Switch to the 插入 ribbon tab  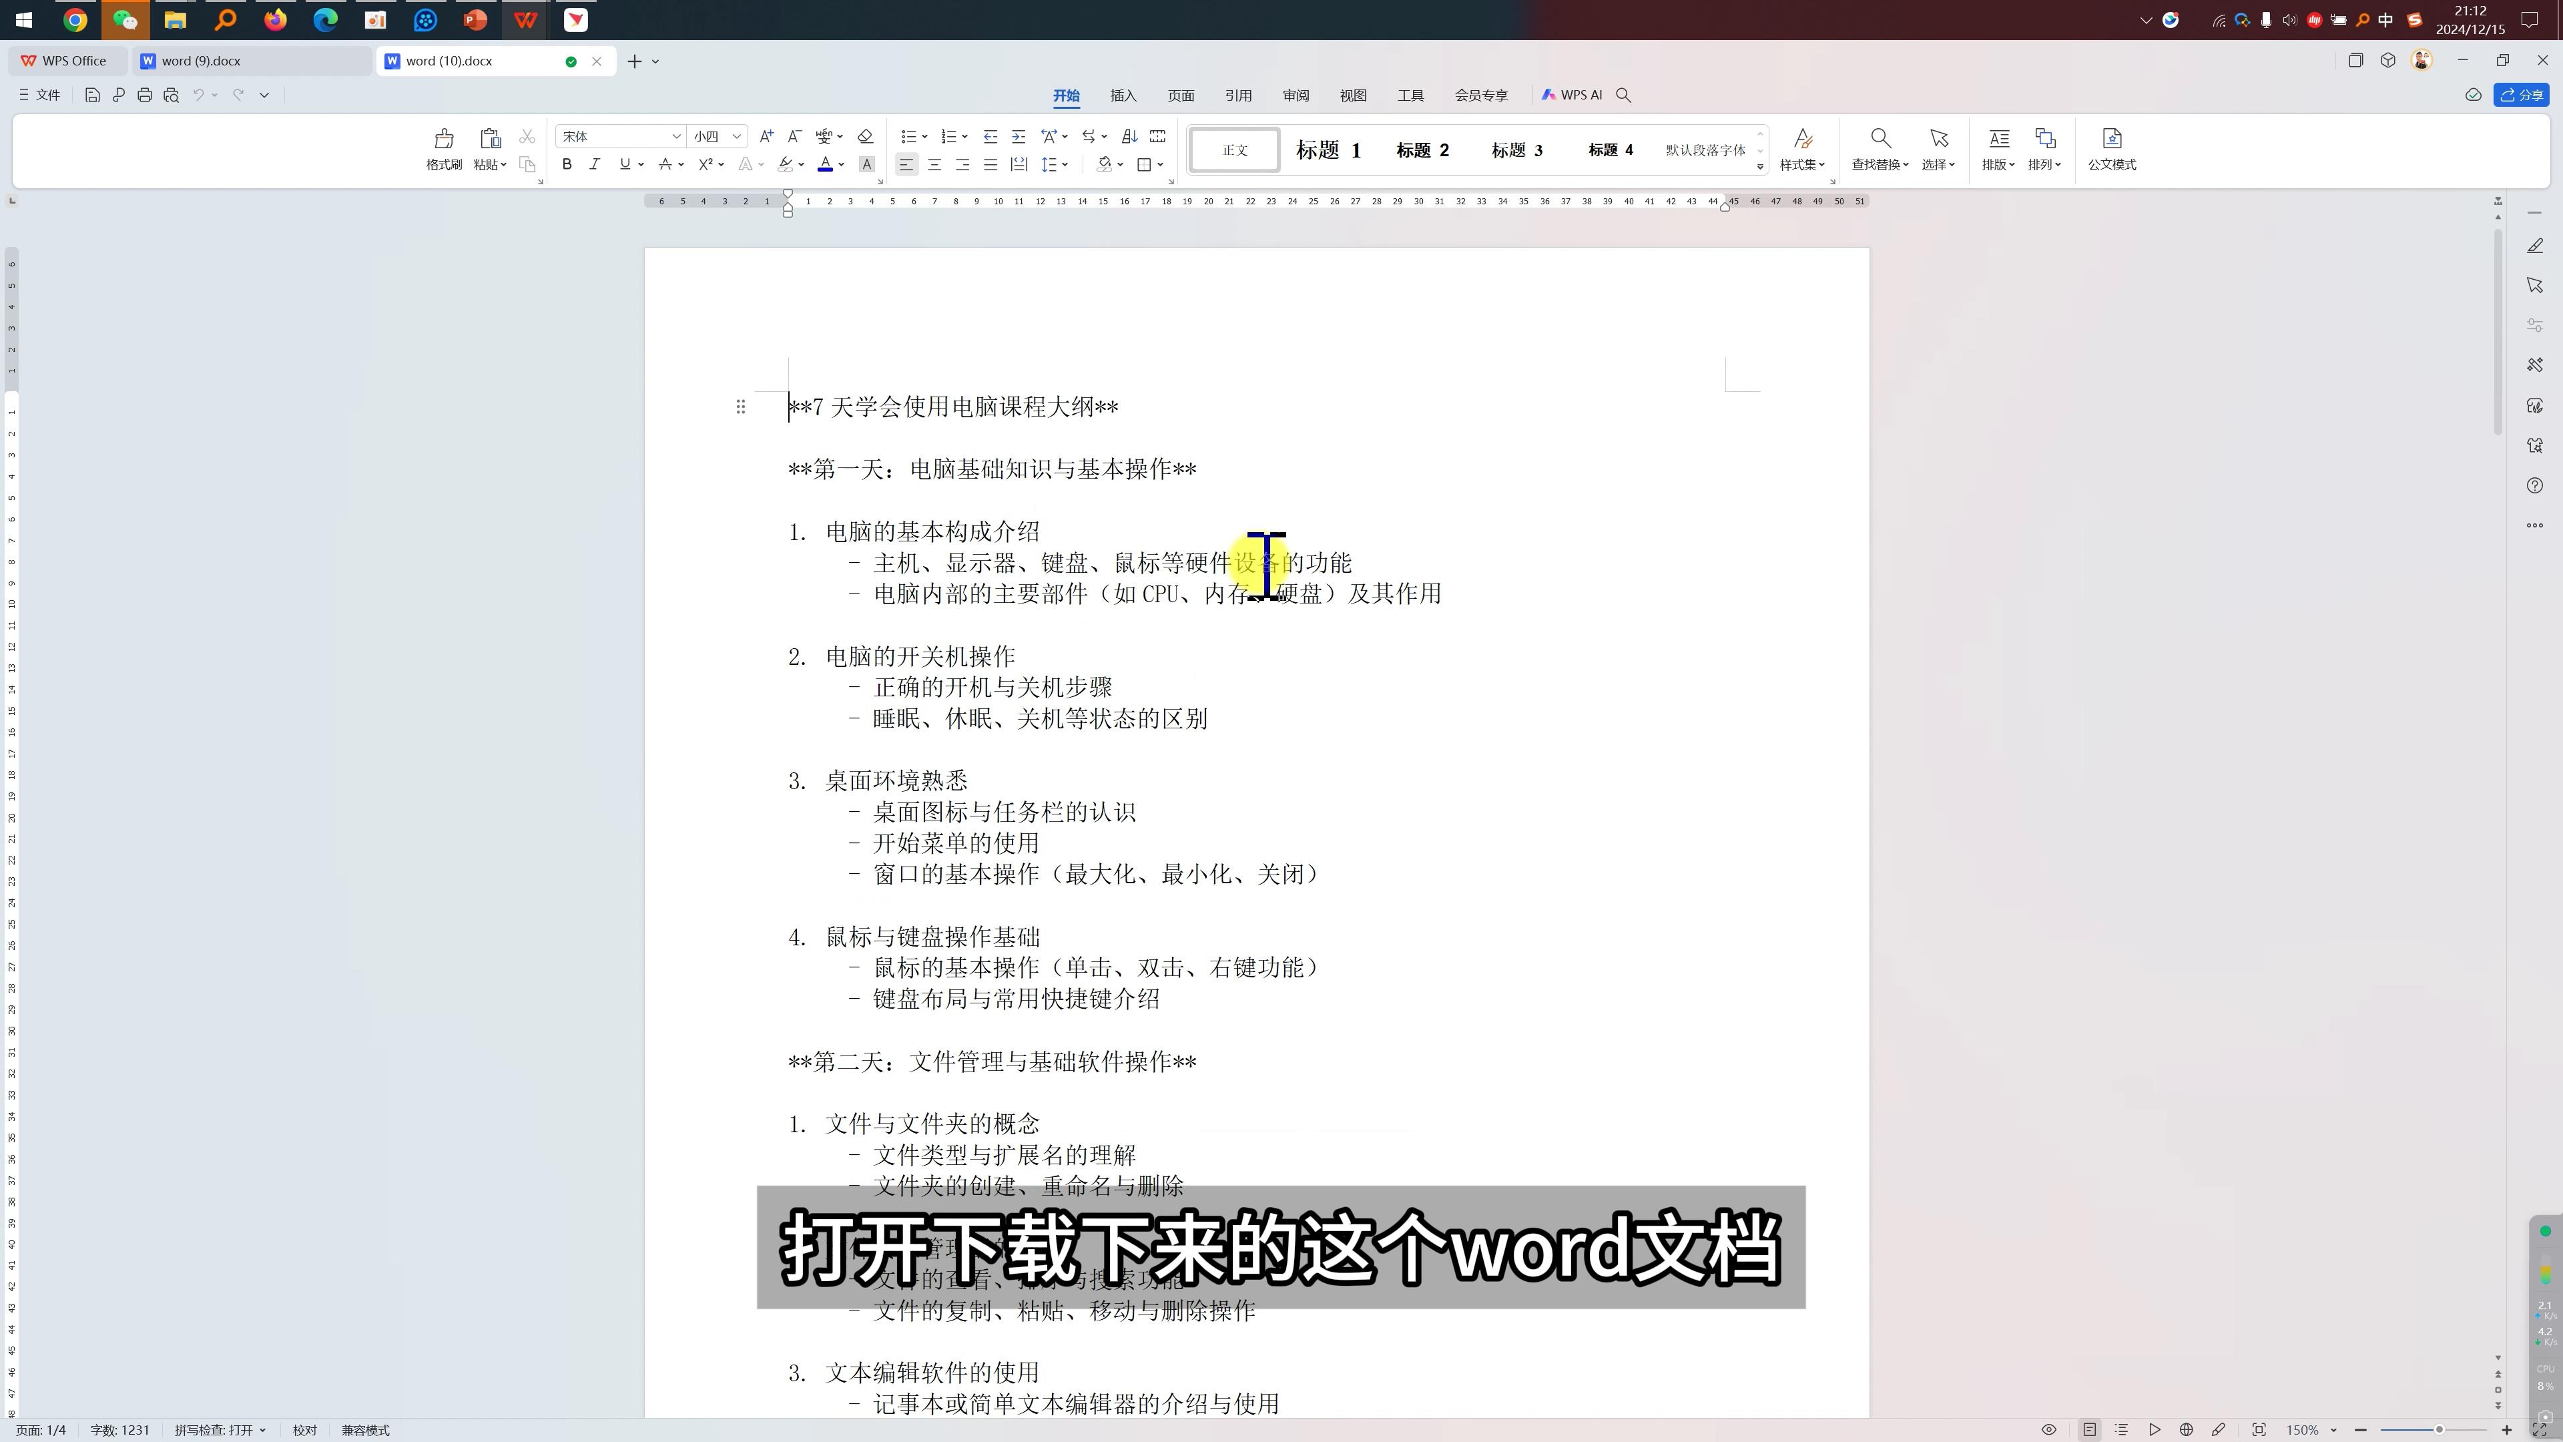(x=1122, y=95)
